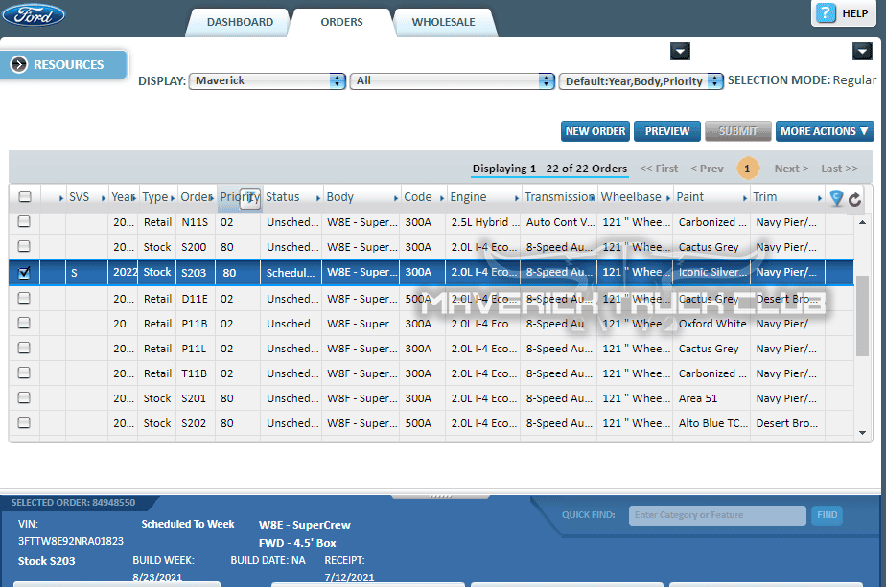Click the grid filter funnel icon
The width and height of the screenshot is (886, 587).
(837, 197)
